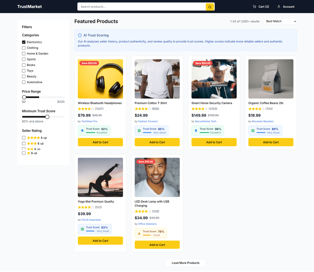Uncheck the Electronics category checkbox
Screen dimensions: 314x272
coord(24,42)
